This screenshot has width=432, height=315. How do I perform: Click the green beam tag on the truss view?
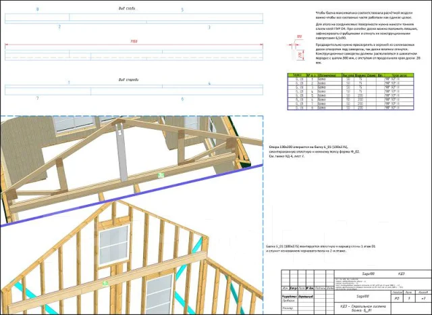pyautogui.click(x=161, y=175)
